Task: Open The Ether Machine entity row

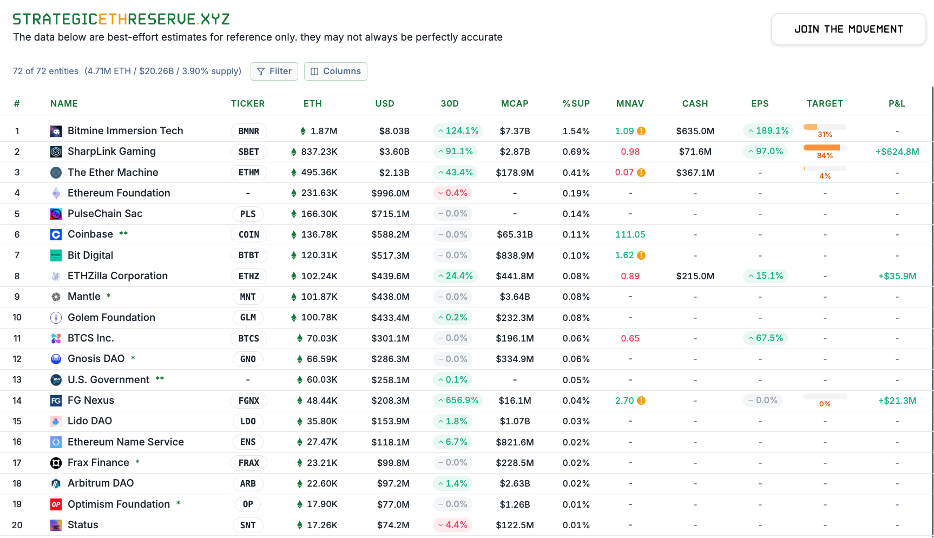Action: point(466,173)
